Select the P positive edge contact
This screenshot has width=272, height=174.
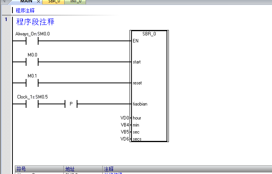point(71,104)
